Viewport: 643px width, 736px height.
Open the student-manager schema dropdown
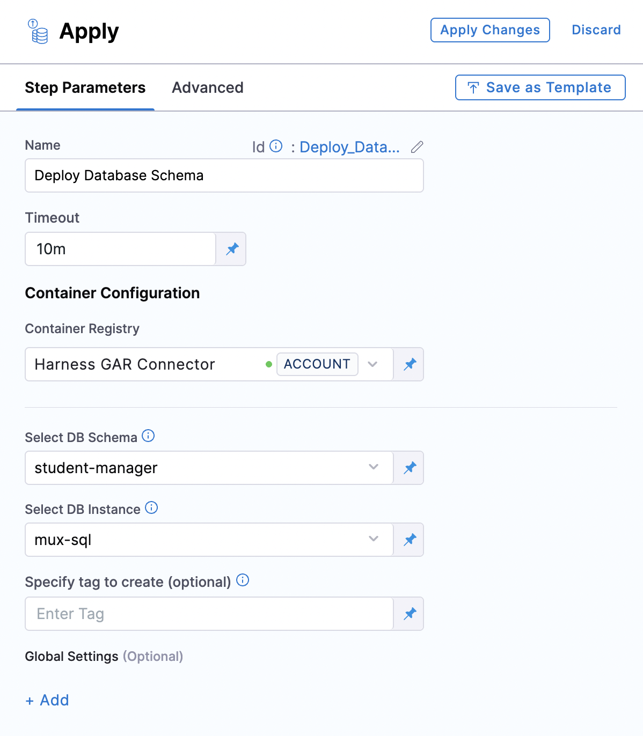pyautogui.click(x=373, y=467)
